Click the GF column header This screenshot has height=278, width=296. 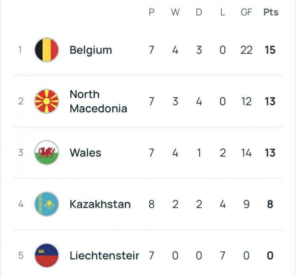point(246,12)
